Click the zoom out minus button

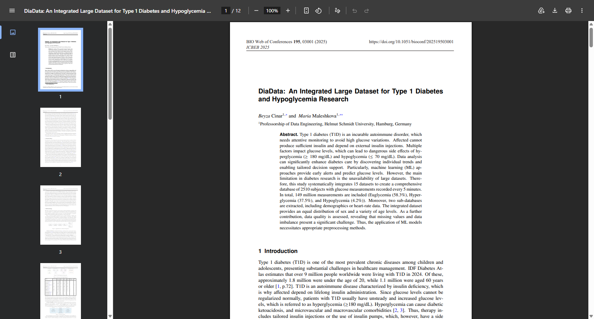pos(256,11)
